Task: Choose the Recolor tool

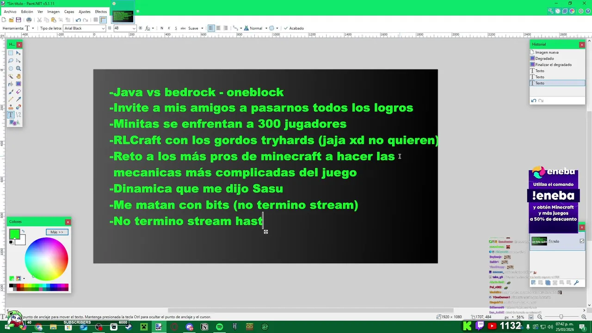Action: tap(18, 107)
